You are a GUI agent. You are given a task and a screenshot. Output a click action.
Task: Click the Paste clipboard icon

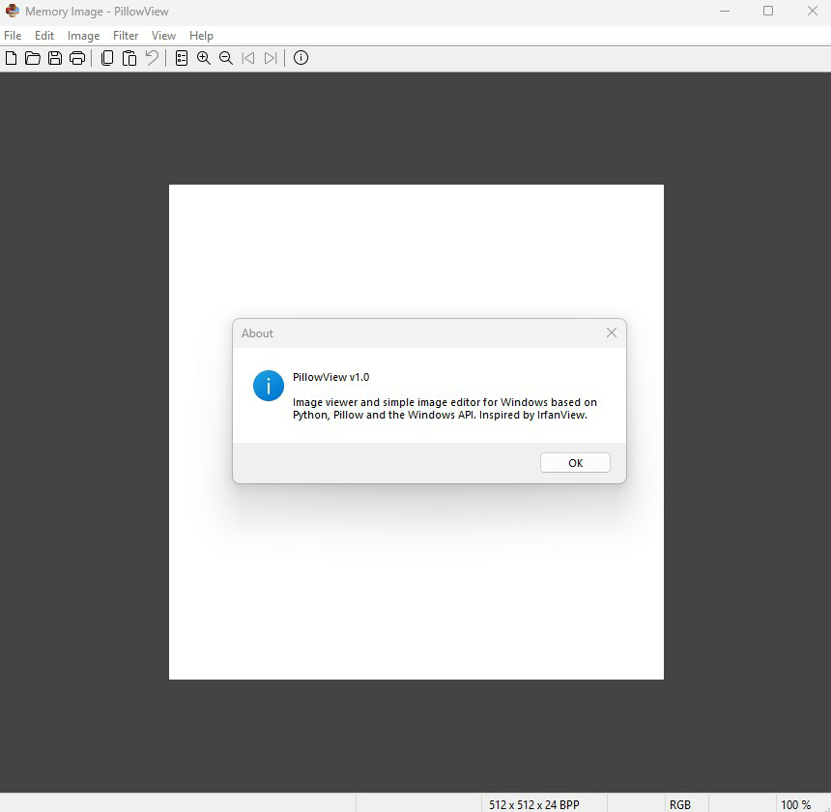point(129,58)
